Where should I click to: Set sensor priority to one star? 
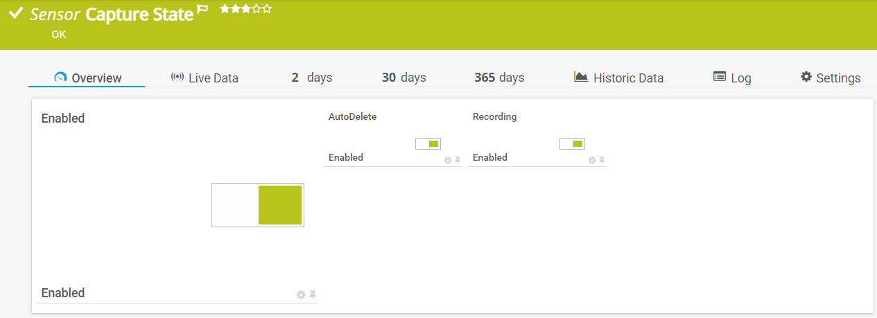pyautogui.click(x=224, y=9)
